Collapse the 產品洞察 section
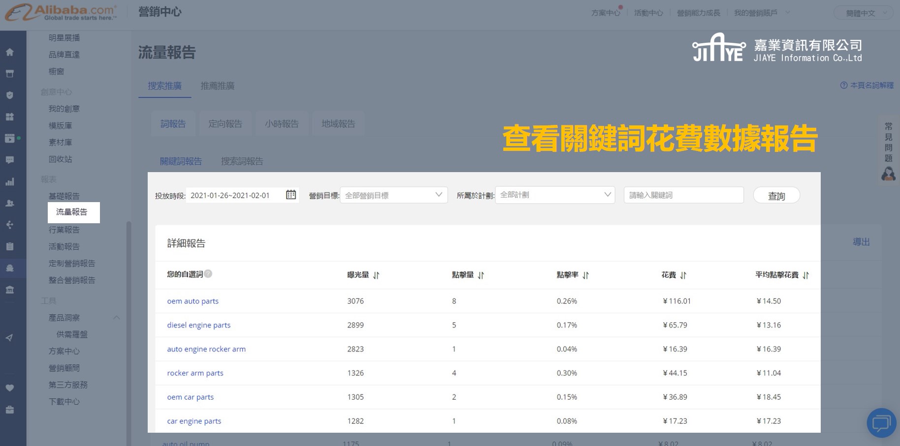 tap(117, 318)
